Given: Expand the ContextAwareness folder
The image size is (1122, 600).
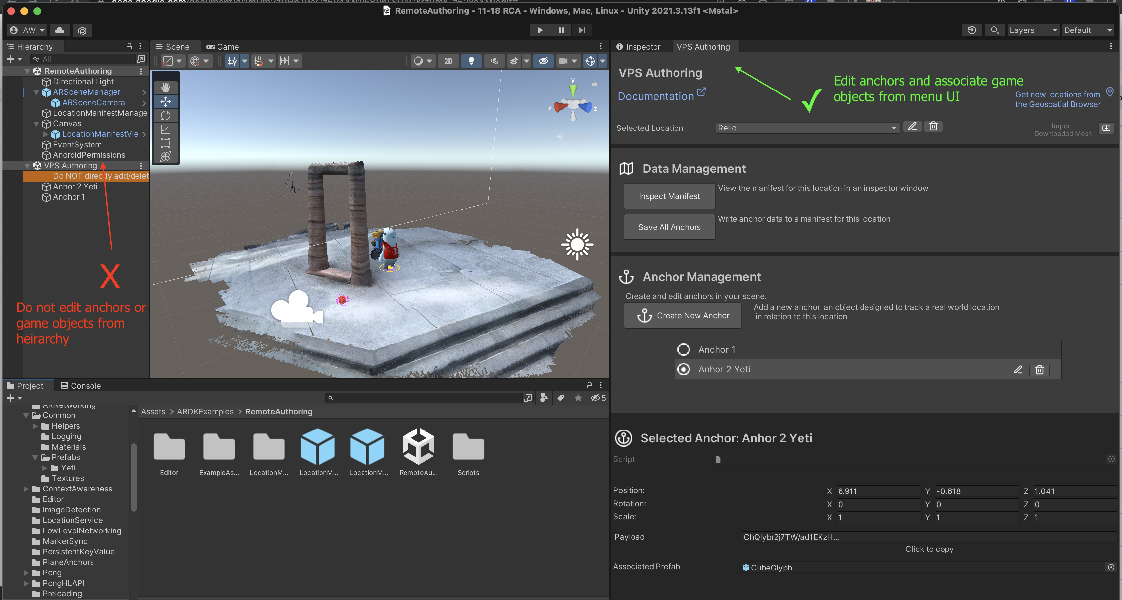Looking at the screenshot, I should (x=26, y=489).
